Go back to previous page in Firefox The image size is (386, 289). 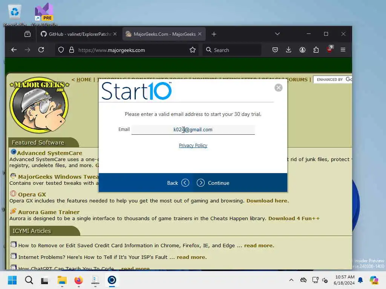[x=14, y=50]
